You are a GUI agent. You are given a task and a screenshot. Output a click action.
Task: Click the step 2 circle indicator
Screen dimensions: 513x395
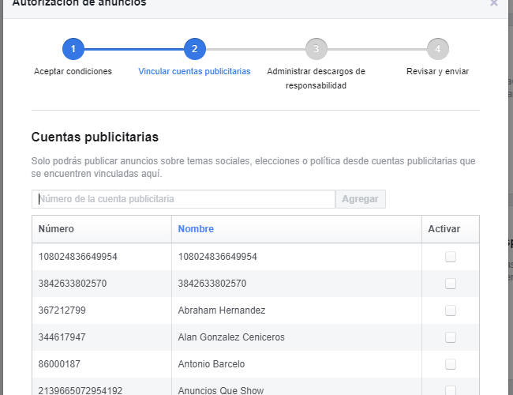(194, 49)
